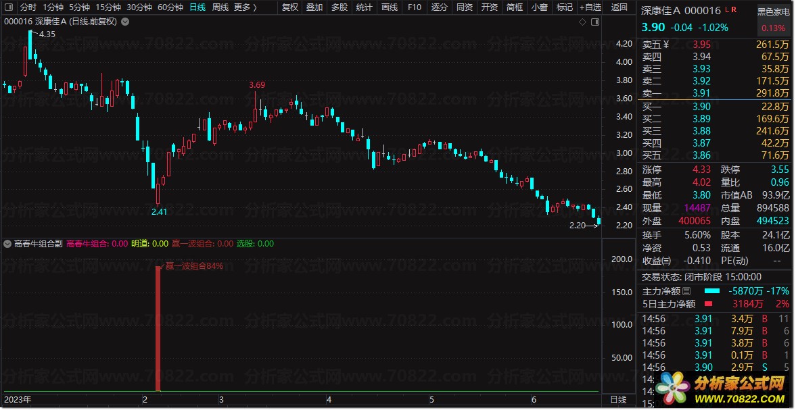
Task: Click the 买五 3.86 price
Action: [x=701, y=155]
